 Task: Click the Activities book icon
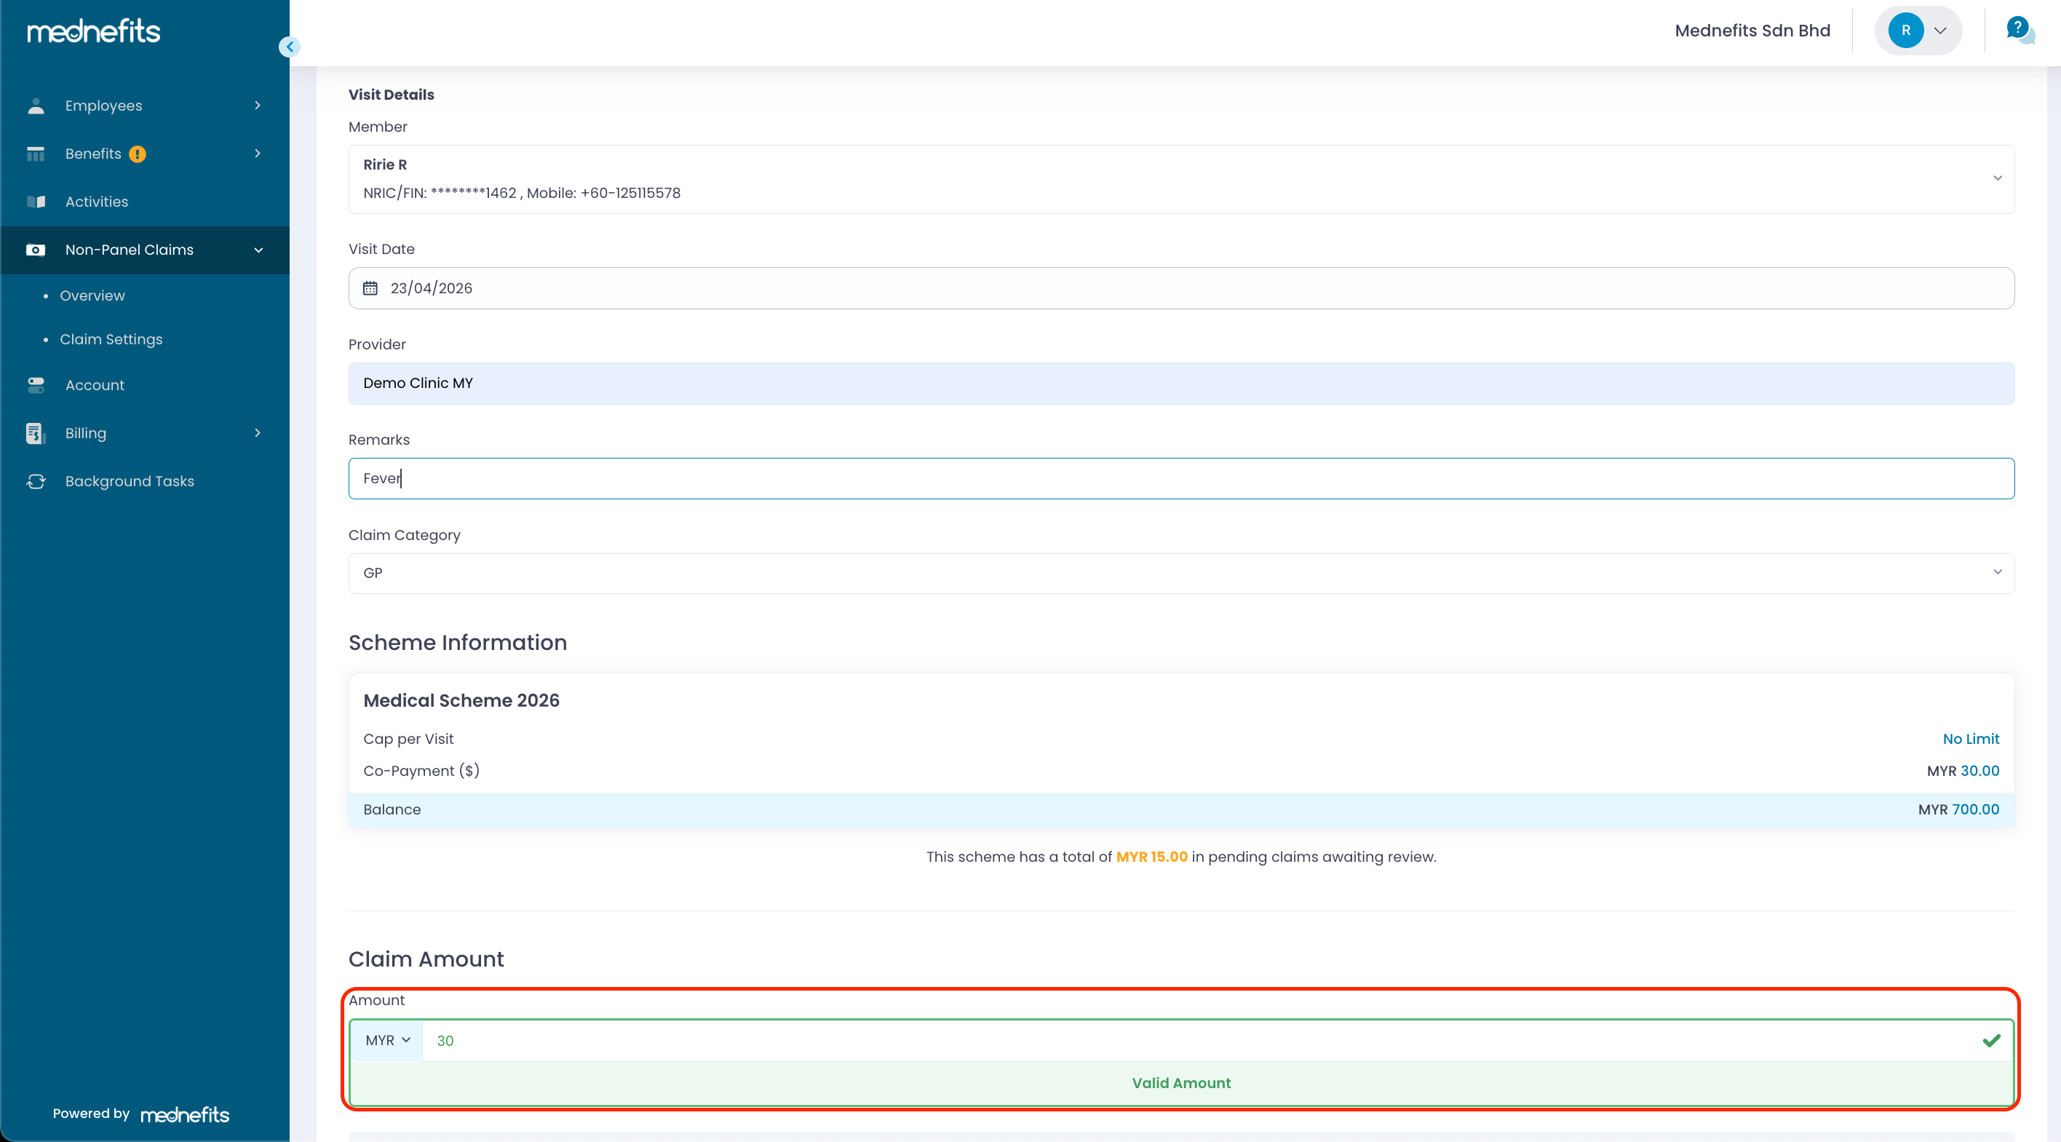[x=36, y=202]
